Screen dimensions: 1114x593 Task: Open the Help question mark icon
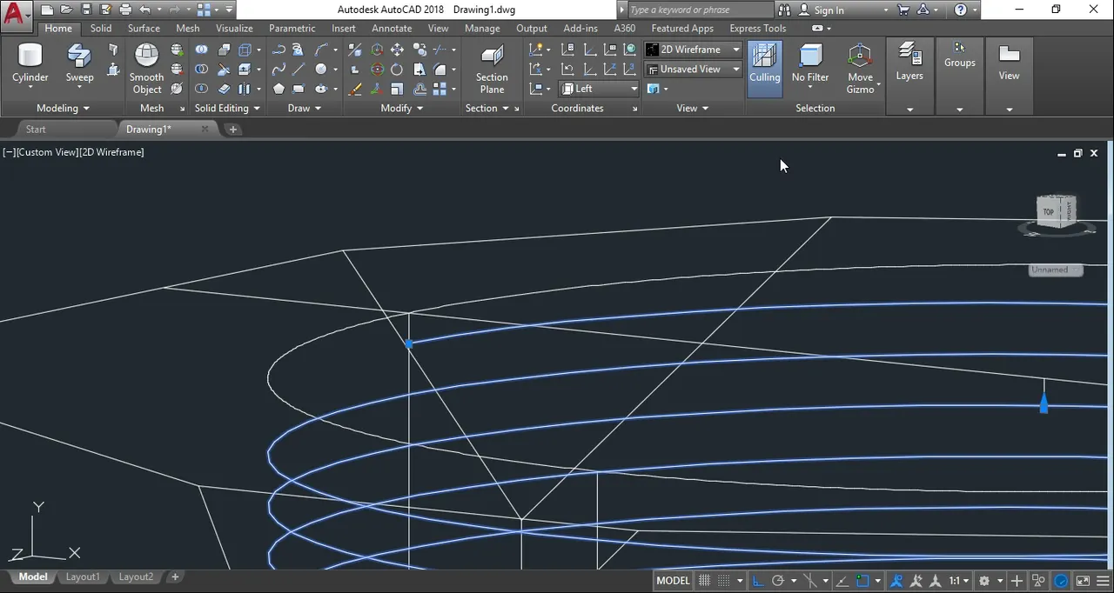pos(960,10)
